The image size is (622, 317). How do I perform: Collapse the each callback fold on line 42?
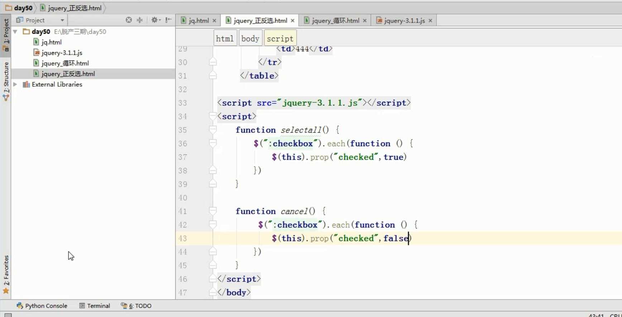click(213, 225)
